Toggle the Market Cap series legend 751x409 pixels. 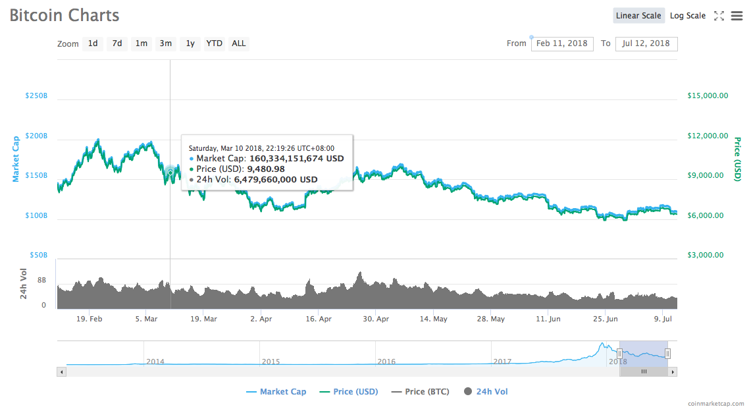[x=276, y=392]
